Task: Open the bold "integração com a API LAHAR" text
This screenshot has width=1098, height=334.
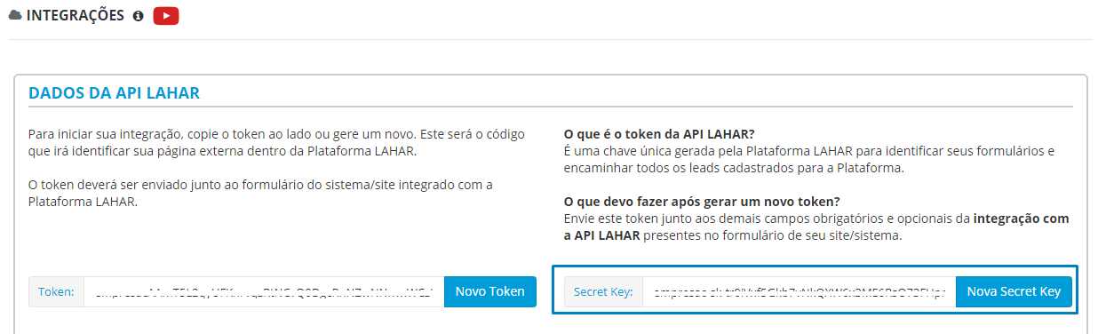Action: click(x=816, y=227)
